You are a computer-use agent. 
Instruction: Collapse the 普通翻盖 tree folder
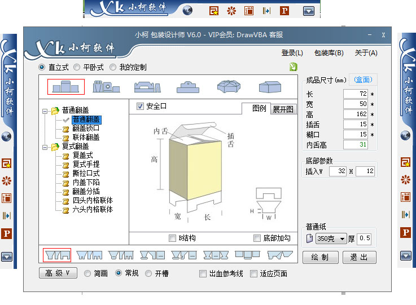click(45, 111)
